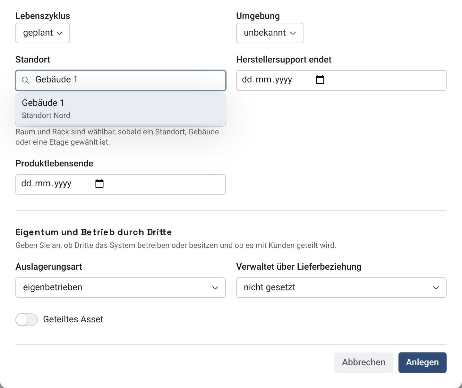This screenshot has width=462, height=388.
Task: Open calendar picker for Produktlebensende
Action: (99, 183)
